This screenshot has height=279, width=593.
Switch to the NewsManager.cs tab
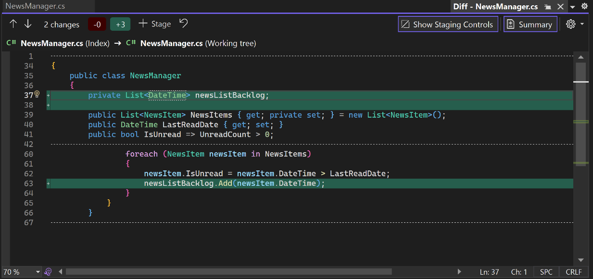point(35,6)
